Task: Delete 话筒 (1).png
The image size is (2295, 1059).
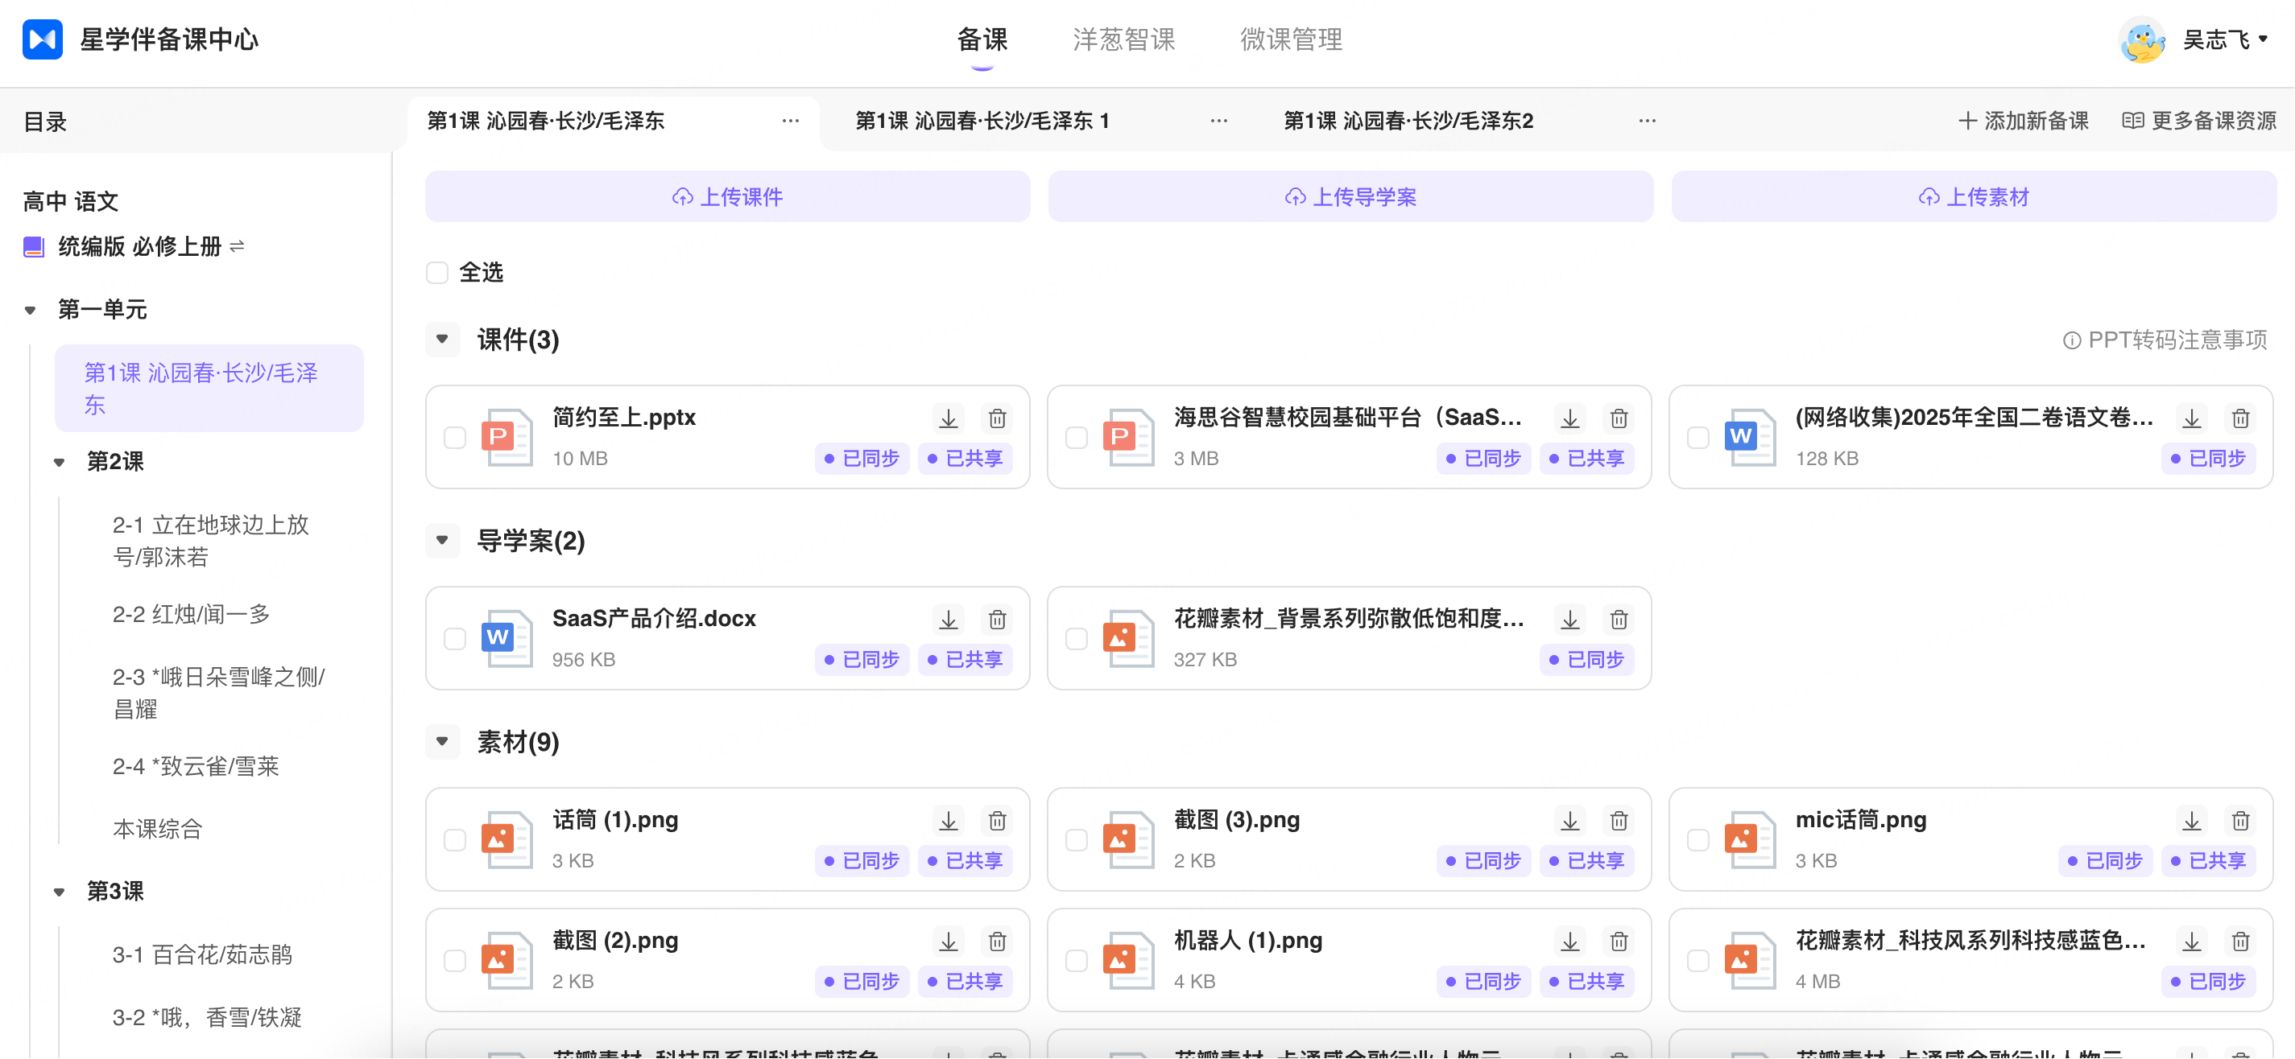Action: [997, 820]
